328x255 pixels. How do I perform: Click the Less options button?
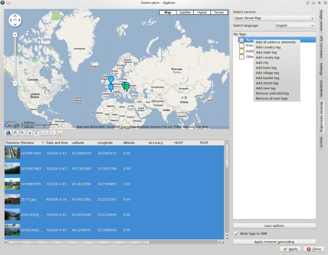pyautogui.click(x=274, y=226)
